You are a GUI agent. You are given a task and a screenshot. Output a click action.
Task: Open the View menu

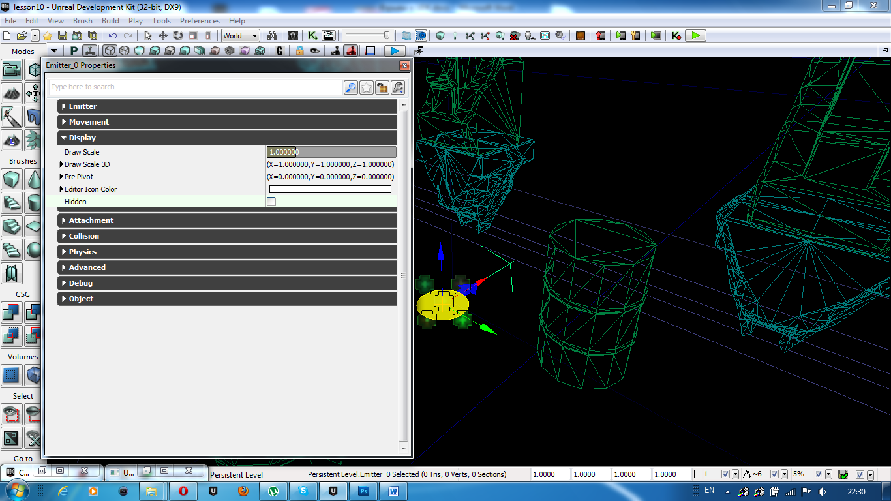[55, 21]
